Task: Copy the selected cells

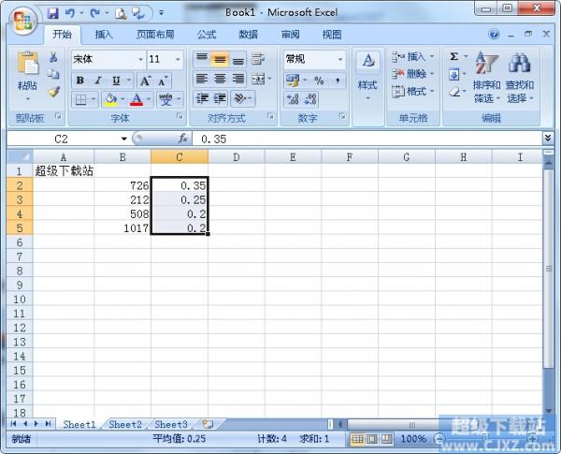Action: coord(53,74)
